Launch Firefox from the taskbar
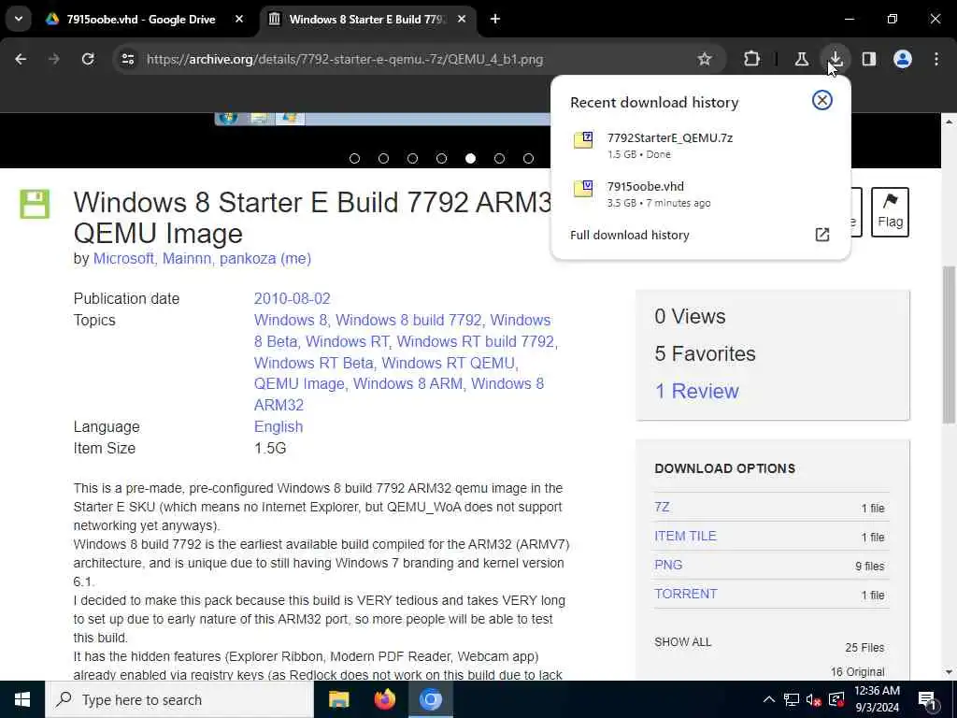This screenshot has width=957, height=718. tap(384, 699)
